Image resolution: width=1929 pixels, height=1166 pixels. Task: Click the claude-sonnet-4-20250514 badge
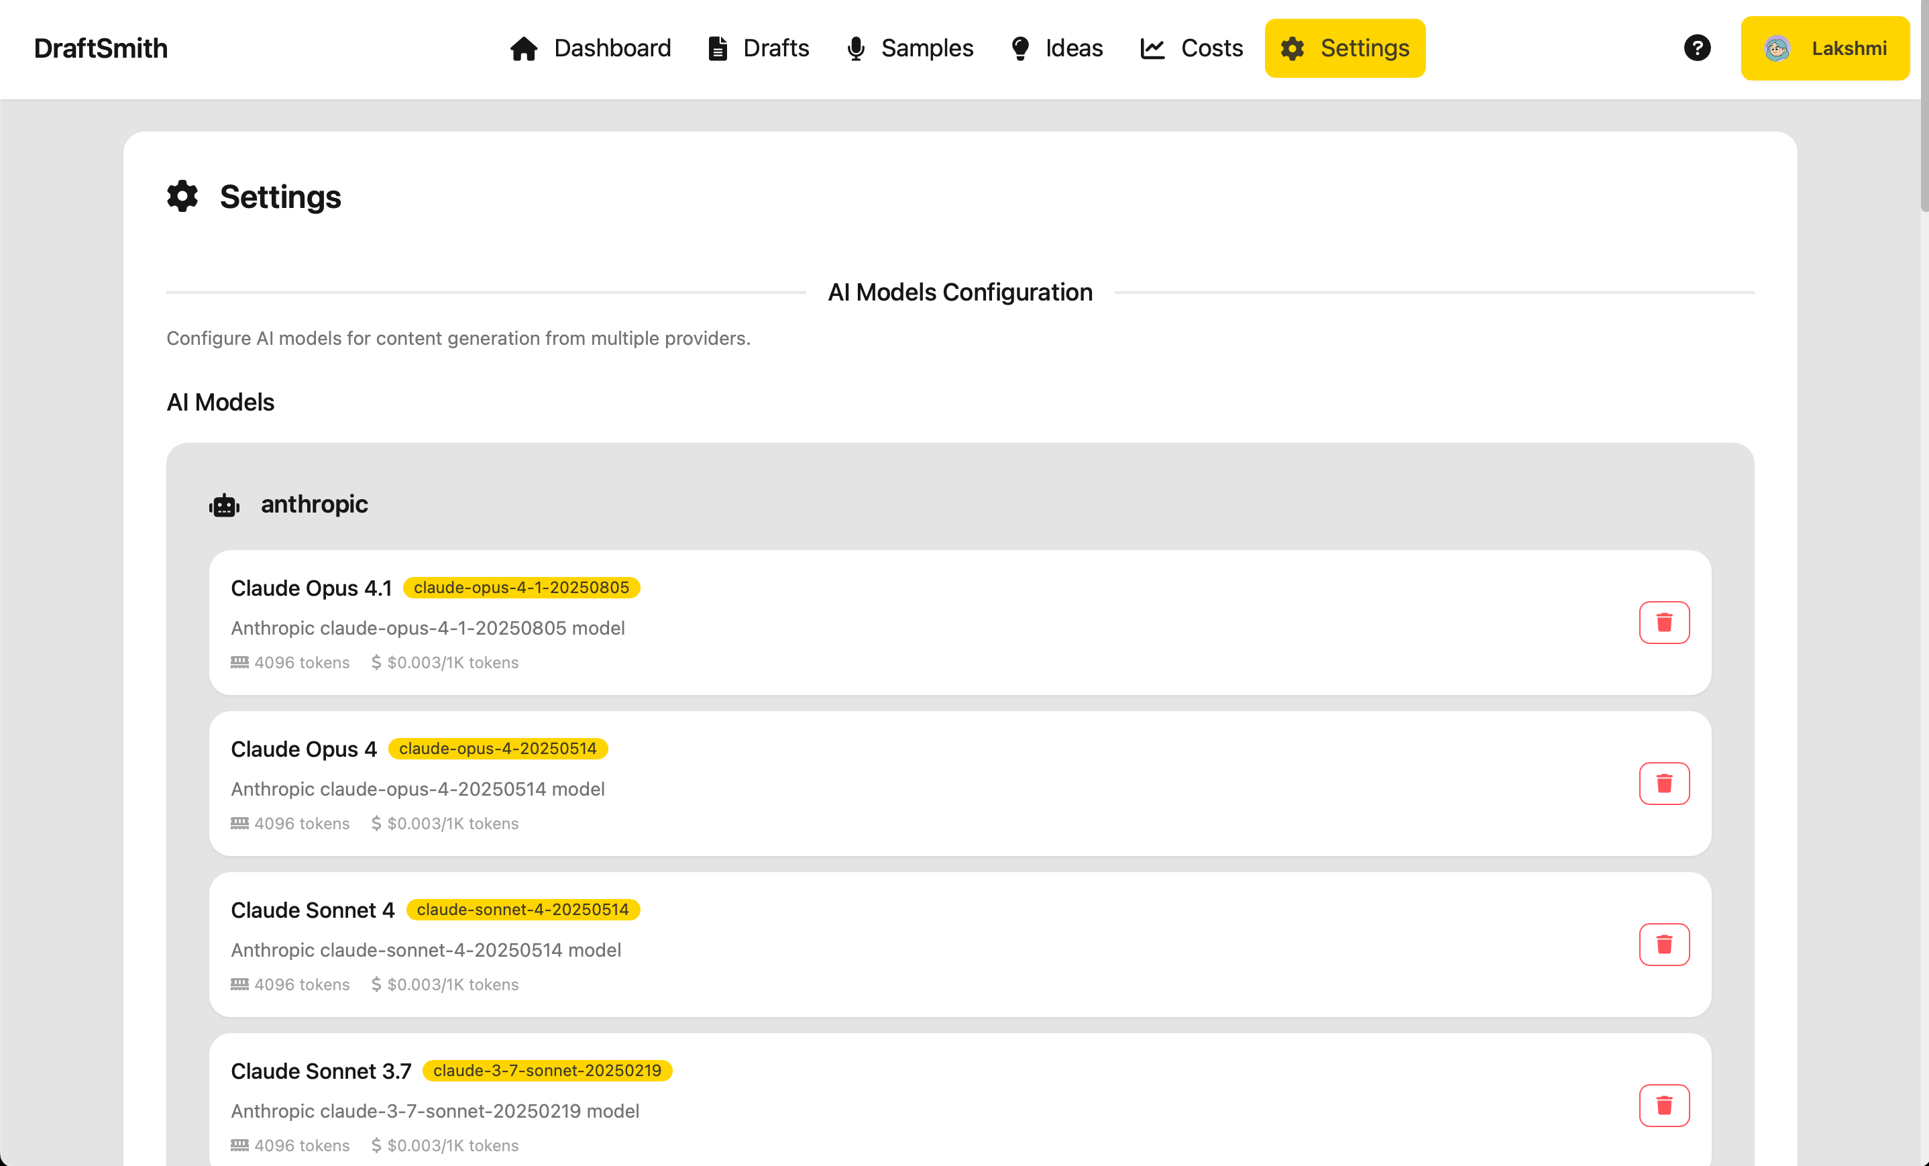tap(523, 909)
